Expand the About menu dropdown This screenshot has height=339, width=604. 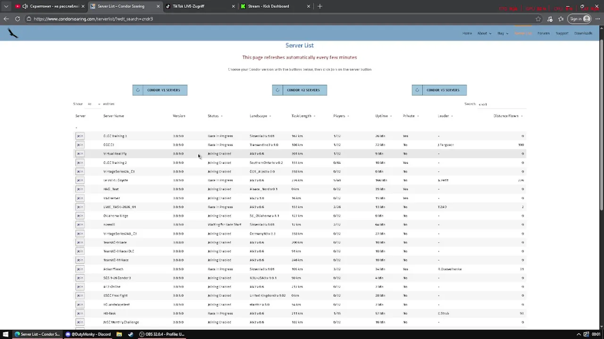click(x=484, y=33)
